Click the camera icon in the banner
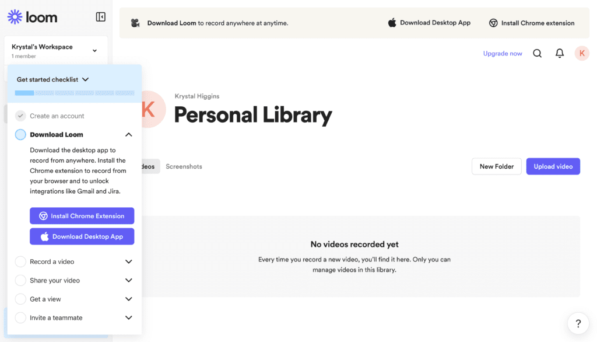The height and width of the screenshot is (342, 597). click(x=135, y=23)
